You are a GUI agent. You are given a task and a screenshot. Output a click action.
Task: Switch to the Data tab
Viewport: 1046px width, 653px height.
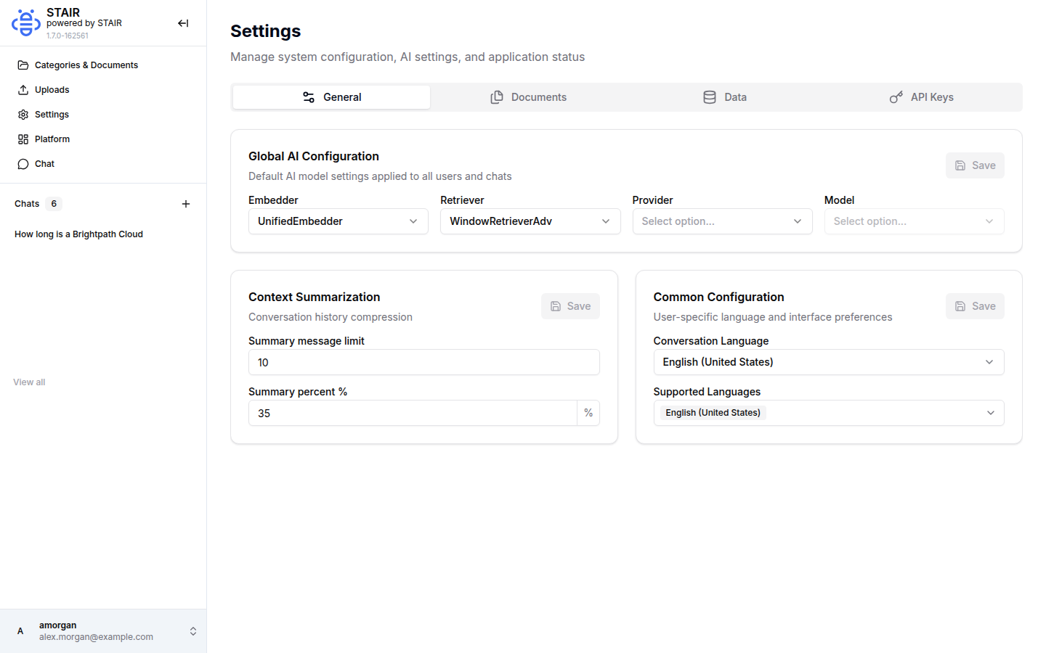click(725, 97)
